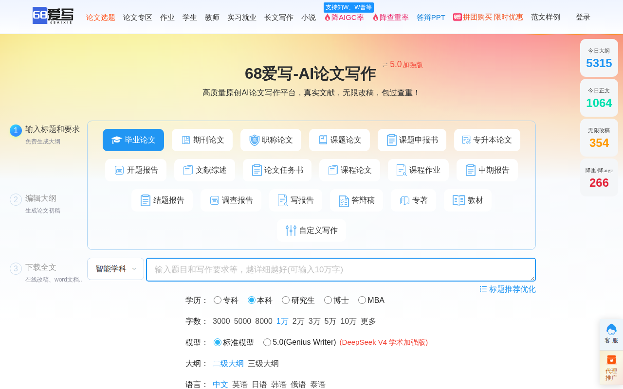
Task: Select the 毕业论文 graduation cap icon
Action: (116, 140)
